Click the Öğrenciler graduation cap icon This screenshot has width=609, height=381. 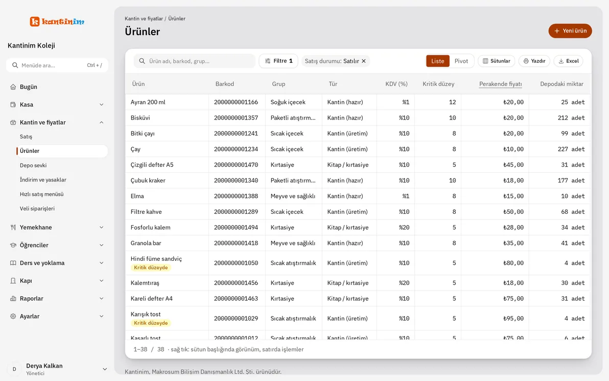tap(13, 245)
